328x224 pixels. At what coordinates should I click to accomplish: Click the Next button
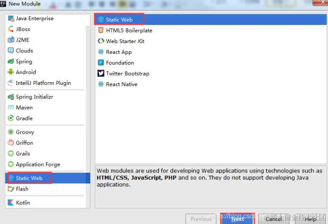pyautogui.click(x=237, y=219)
